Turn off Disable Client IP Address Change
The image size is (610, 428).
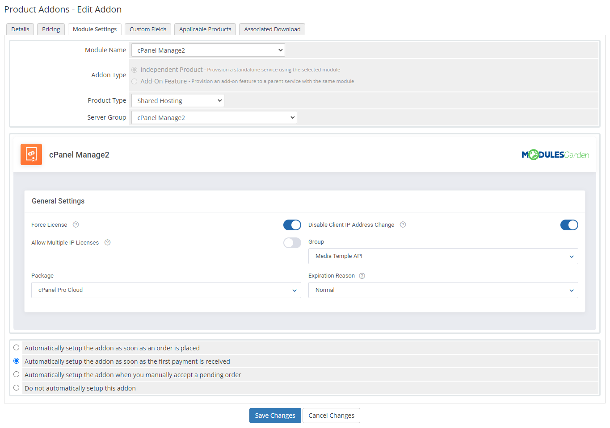[569, 224]
